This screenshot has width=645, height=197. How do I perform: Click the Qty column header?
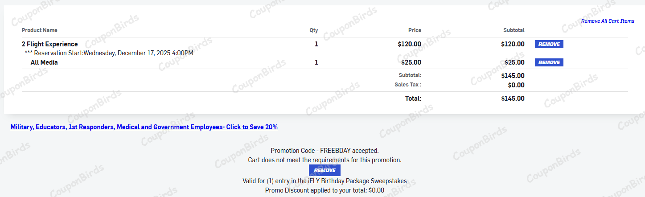point(314,30)
